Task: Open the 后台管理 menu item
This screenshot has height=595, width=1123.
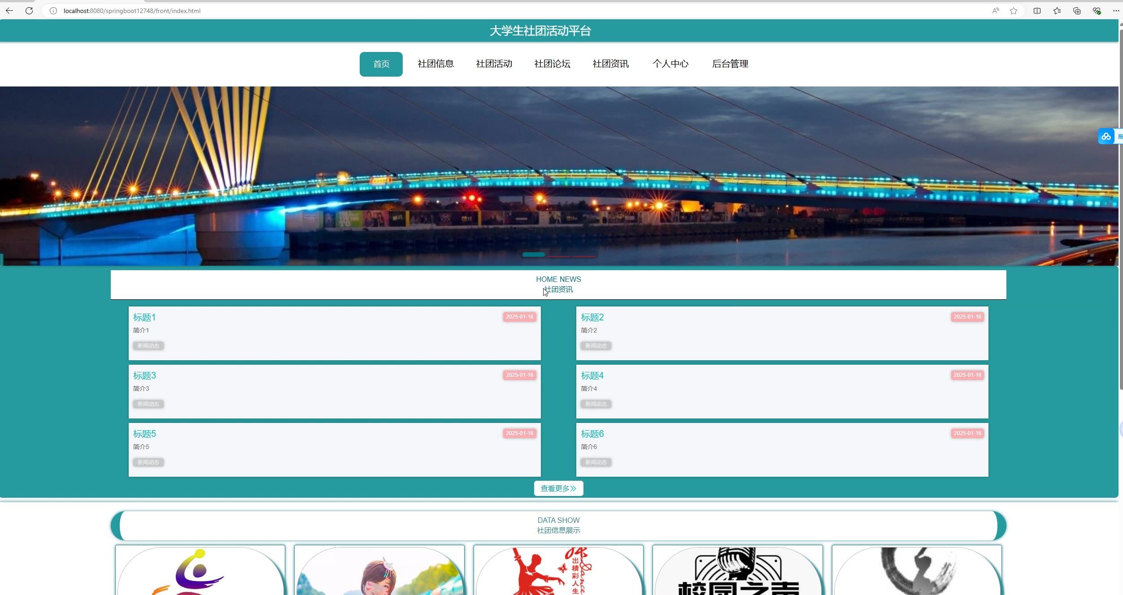Action: [730, 64]
